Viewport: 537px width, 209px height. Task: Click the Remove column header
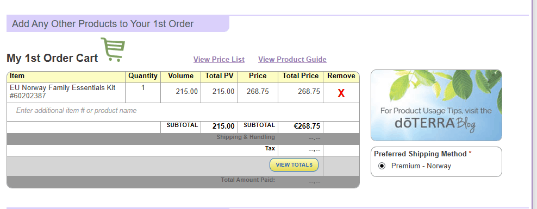(x=341, y=77)
